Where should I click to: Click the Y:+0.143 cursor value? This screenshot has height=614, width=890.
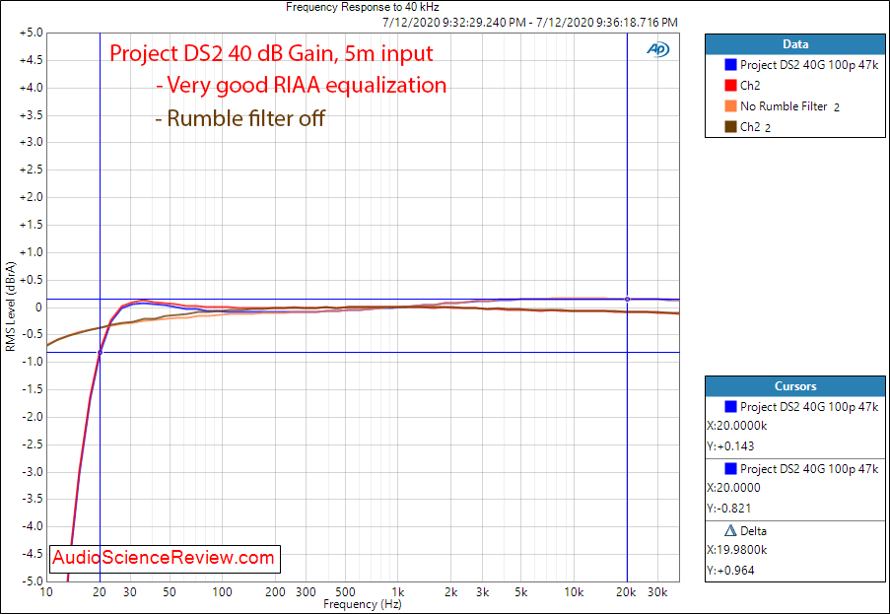[x=730, y=446]
